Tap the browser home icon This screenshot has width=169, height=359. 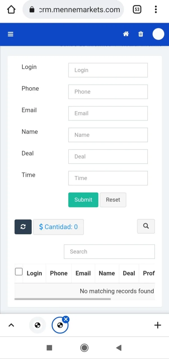click(11, 10)
